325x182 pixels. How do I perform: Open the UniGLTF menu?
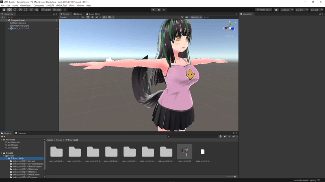(x=50, y=6)
